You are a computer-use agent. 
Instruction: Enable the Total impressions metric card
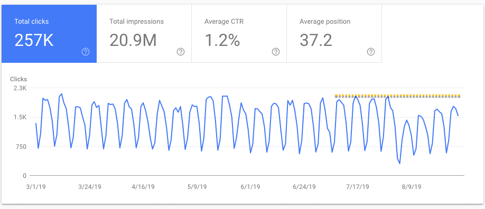click(144, 34)
